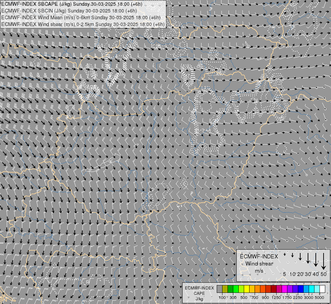Click the Wind shear 0-2.5km title line
Viewport: 331px width, 304px height.
83,24
